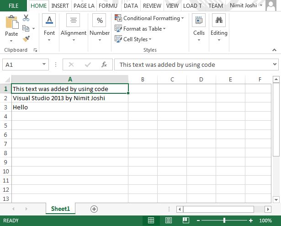Image resolution: width=281 pixels, height=226 pixels.
Task: Select the Sheet1 worksheet tab
Action: pos(60,209)
